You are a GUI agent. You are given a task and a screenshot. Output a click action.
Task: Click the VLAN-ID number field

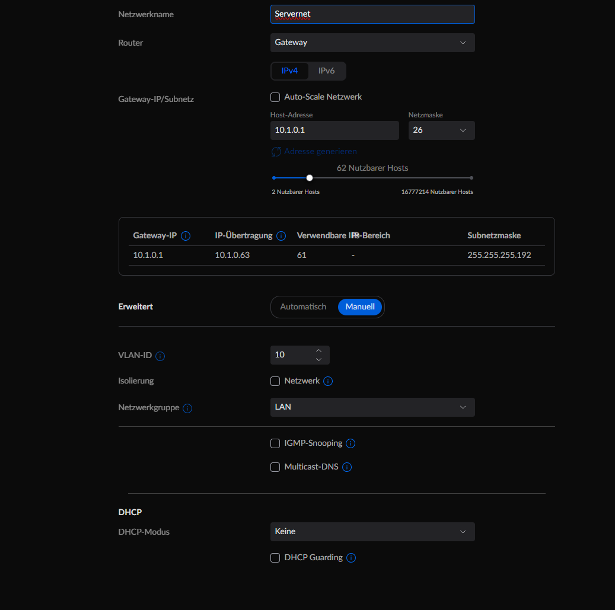click(x=299, y=354)
